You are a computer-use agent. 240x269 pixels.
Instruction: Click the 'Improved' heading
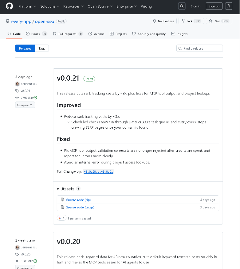pos(69,105)
